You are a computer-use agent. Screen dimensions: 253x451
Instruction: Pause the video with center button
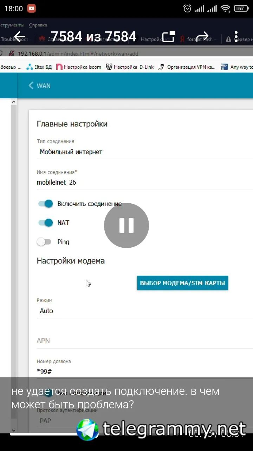(x=126, y=225)
